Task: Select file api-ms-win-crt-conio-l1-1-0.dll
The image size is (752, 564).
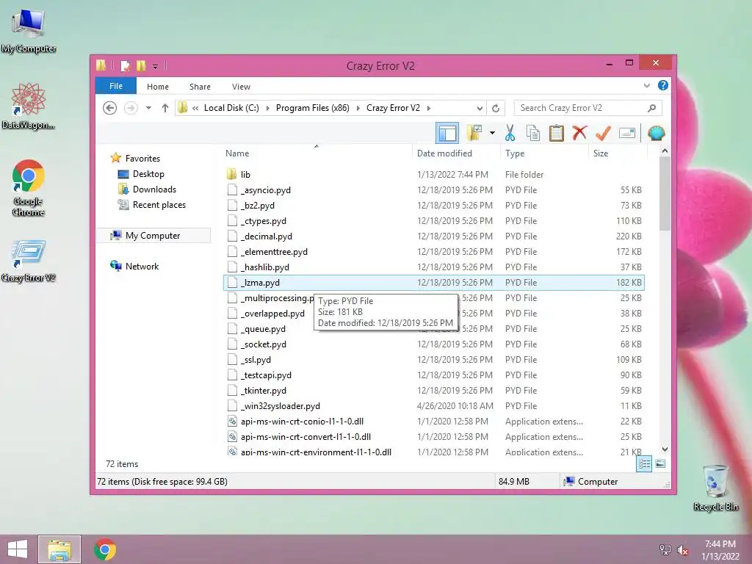Action: point(433,421)
